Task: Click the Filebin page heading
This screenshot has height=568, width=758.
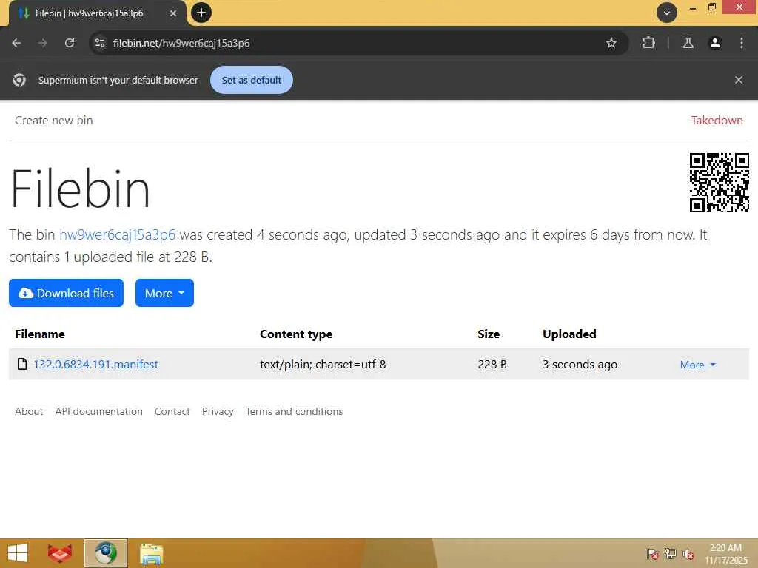Action: pos(80,189)
